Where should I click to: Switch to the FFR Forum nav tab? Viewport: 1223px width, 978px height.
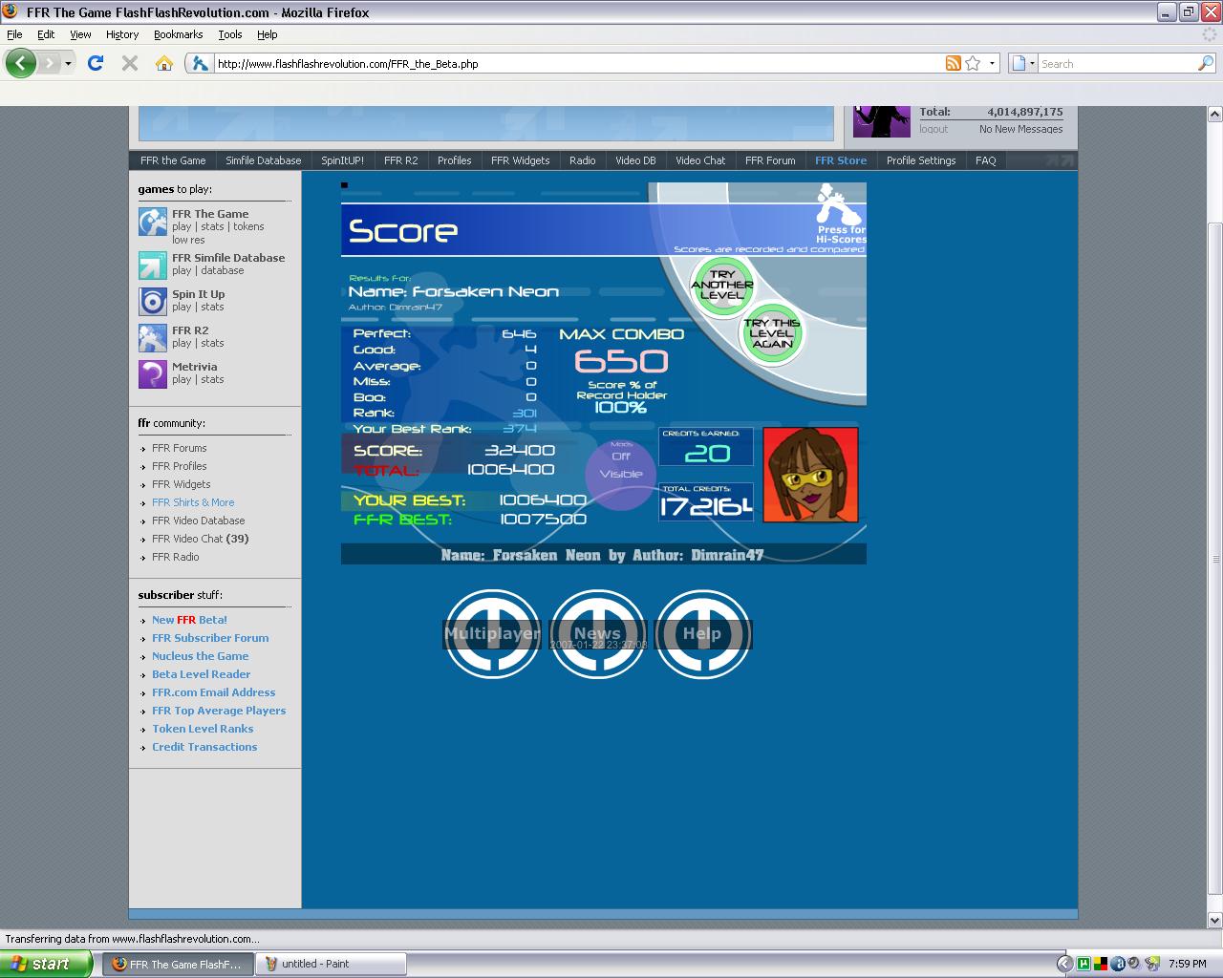pyautogui.click(x=770, y=160)
